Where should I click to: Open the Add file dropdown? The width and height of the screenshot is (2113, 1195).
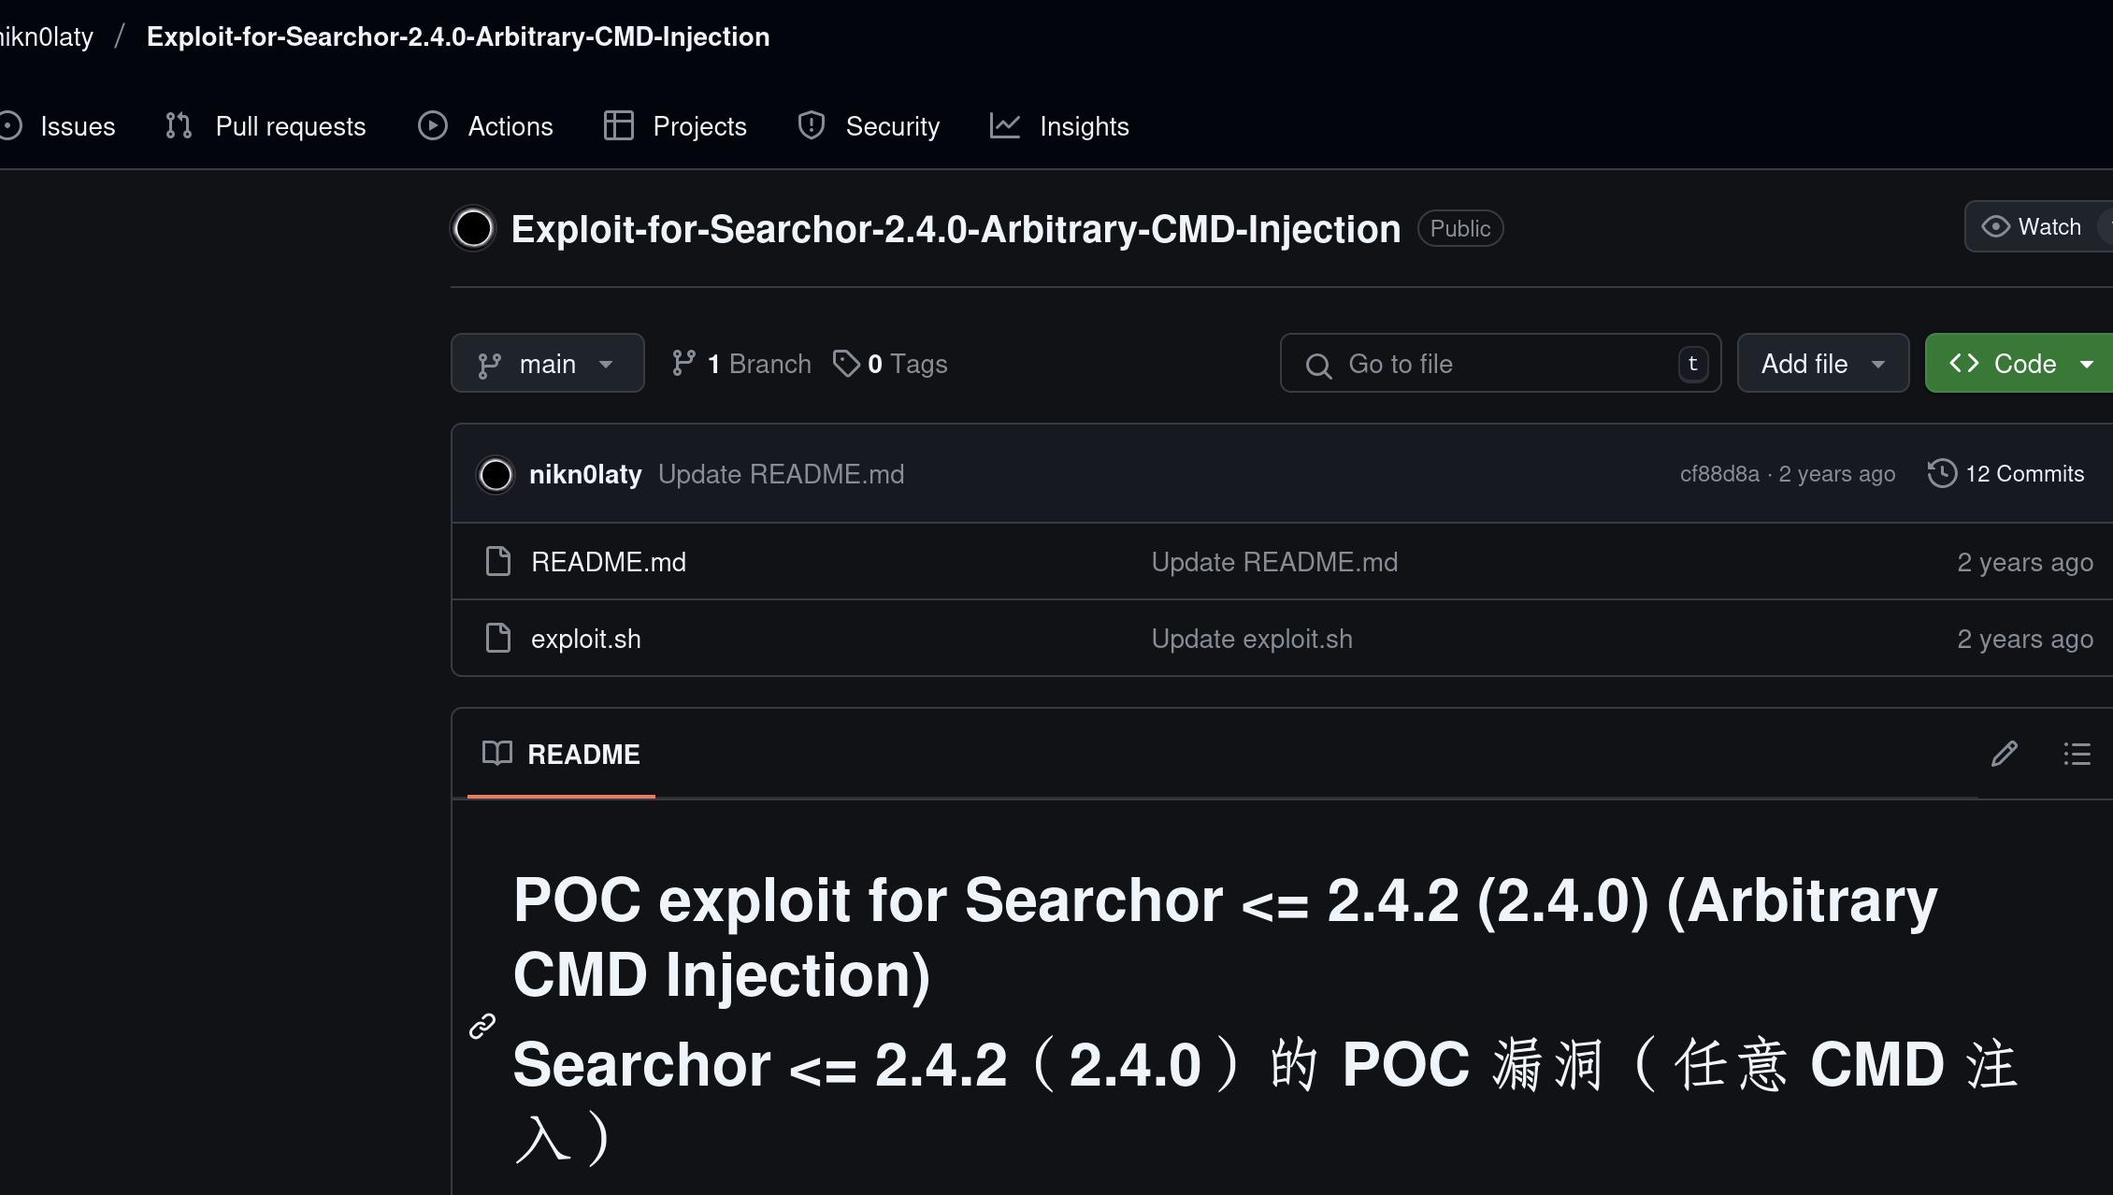[1821, 363]
